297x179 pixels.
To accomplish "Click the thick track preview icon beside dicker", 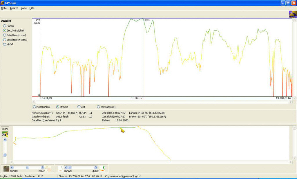I will tap(102, 168).
